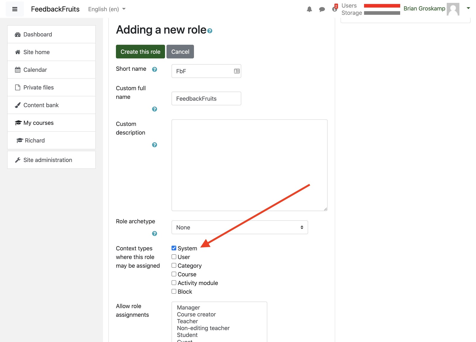Open My courses
This screenshot has width=476, height=342.
51,123
